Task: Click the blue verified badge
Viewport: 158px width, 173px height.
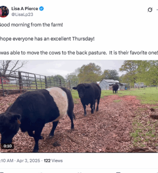Action: (41, 9)
